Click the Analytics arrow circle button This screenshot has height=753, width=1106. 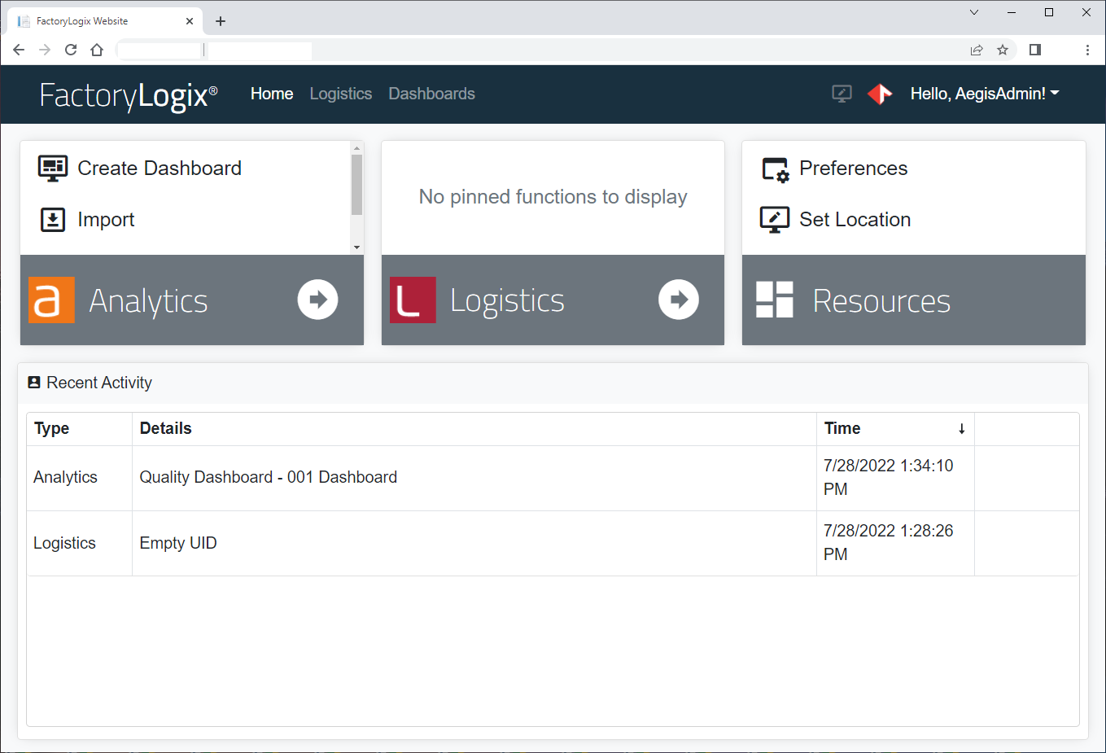coord(317,300)
